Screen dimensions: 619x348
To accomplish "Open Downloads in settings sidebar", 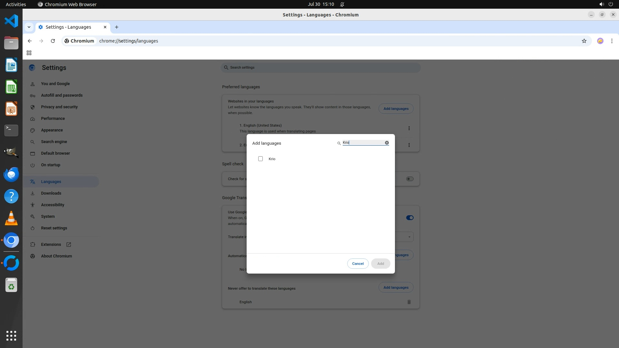I will click(51, 193).
